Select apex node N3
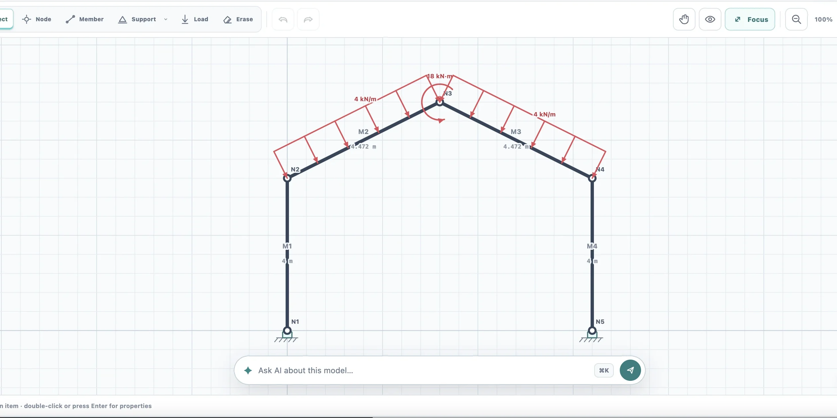The height and width of the screenshot is (418, 837). pos(440,102)
